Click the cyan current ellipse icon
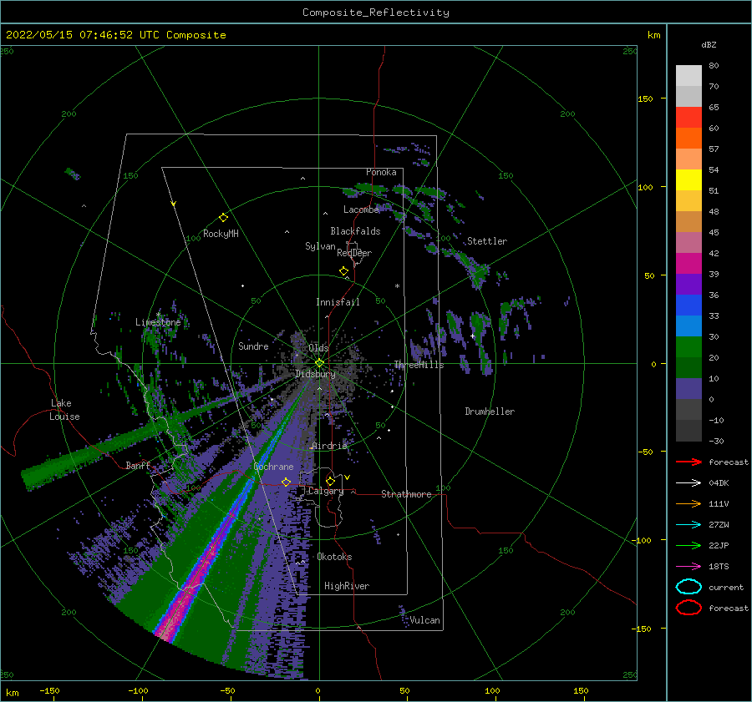 688,587
